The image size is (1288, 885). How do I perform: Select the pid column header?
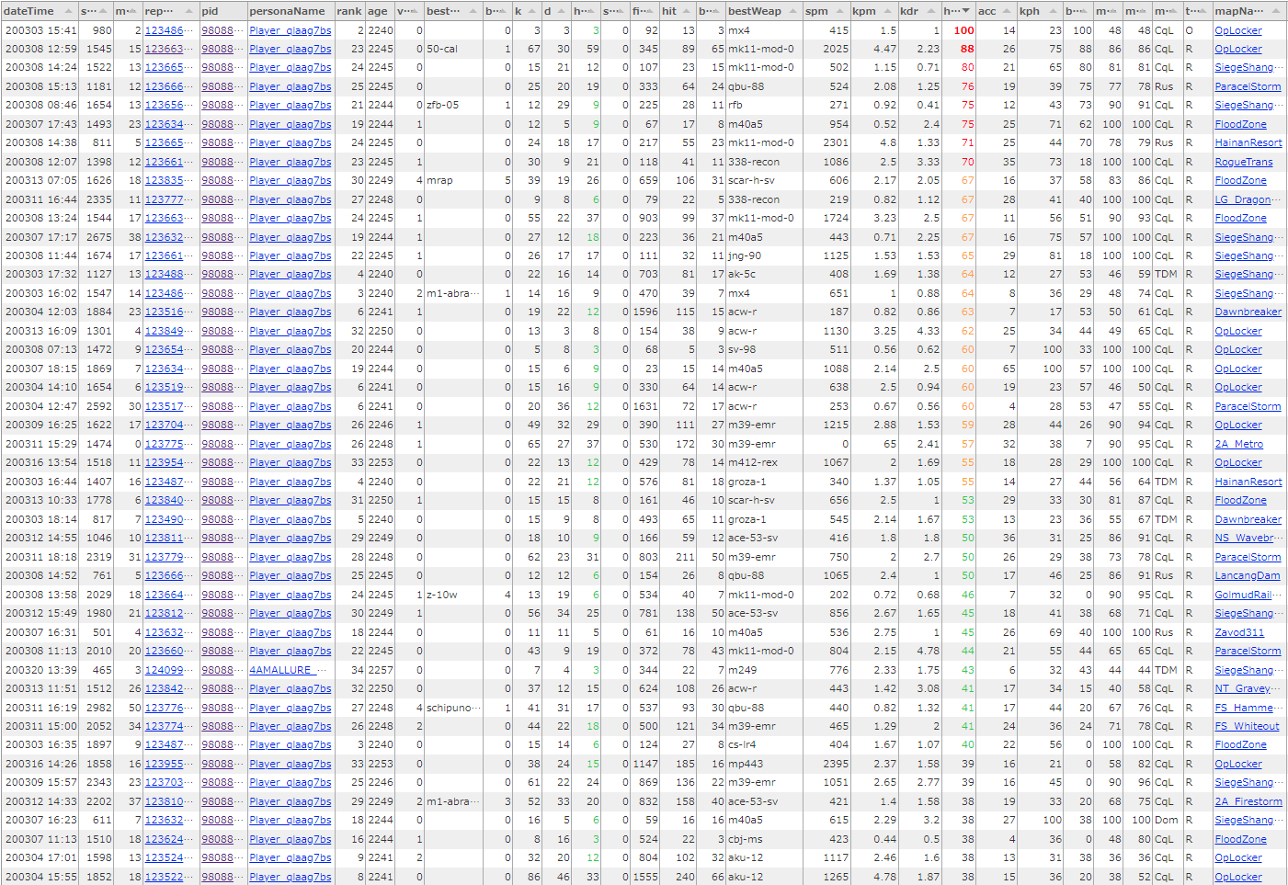click(x=222, y=11)
